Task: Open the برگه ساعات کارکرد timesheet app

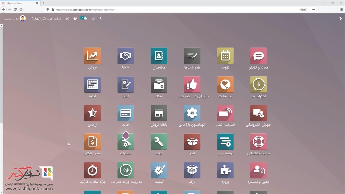Action: [92, 170]
